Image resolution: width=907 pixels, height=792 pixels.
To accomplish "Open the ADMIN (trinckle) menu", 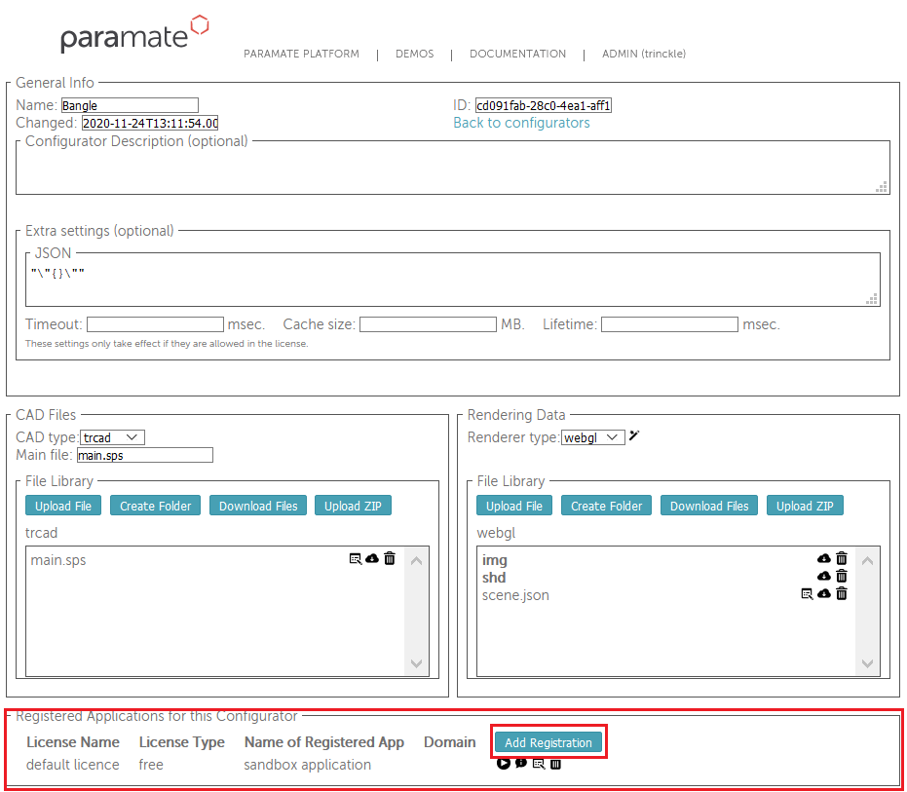I will (x=644, y=54).
